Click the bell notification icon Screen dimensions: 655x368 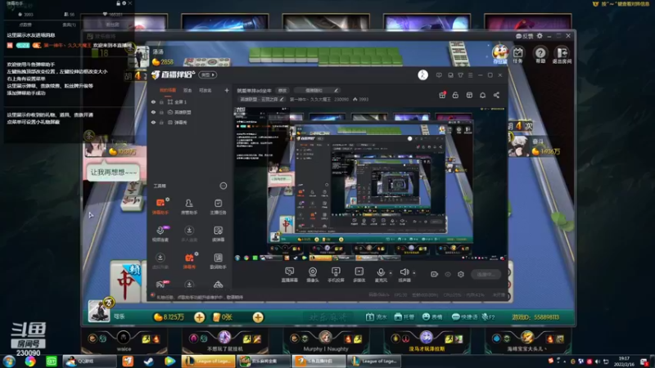[x=482, y=95]
